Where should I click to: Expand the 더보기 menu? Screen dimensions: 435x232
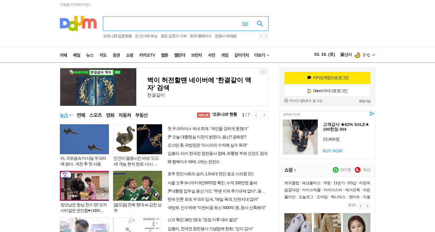[262, 55]
